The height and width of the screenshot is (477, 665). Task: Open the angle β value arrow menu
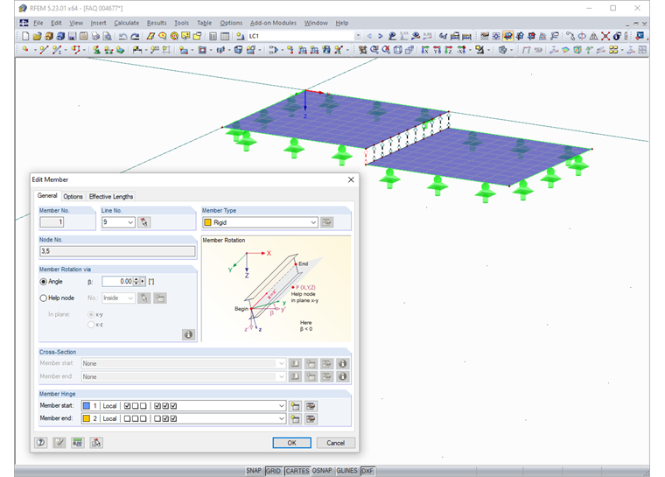point(143,281)
